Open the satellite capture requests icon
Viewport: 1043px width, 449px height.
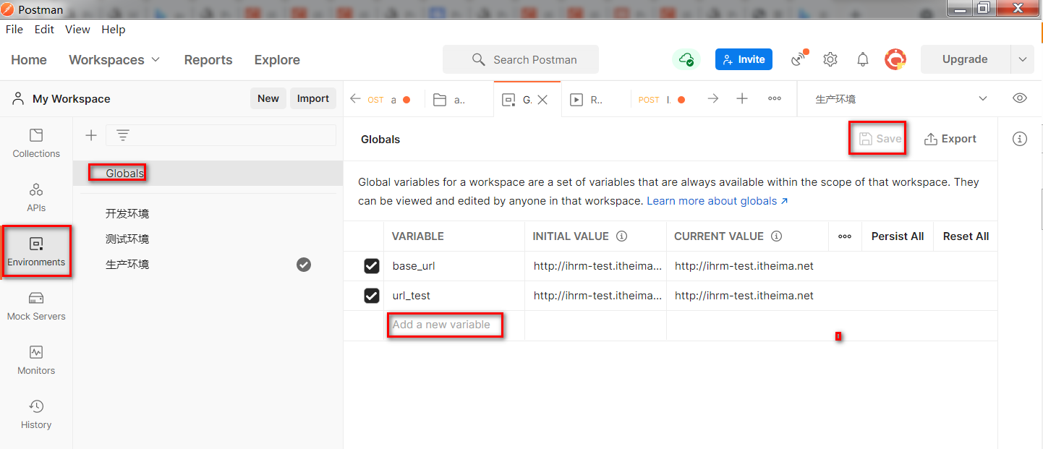(799, 59)
